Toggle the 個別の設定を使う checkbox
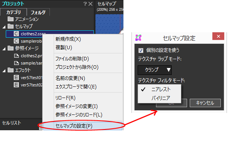The height and width of the screenshot is (146, 230). 141,50
